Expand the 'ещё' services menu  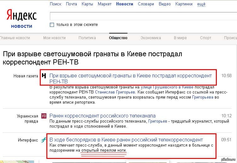[201, 4]
